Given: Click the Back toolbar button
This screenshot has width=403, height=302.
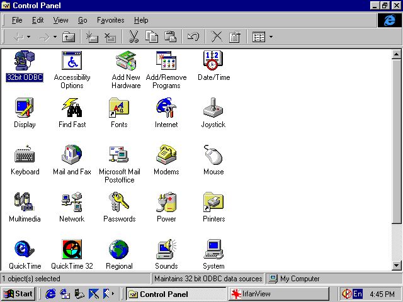Looking at the screenshot, I should (19, 37).
